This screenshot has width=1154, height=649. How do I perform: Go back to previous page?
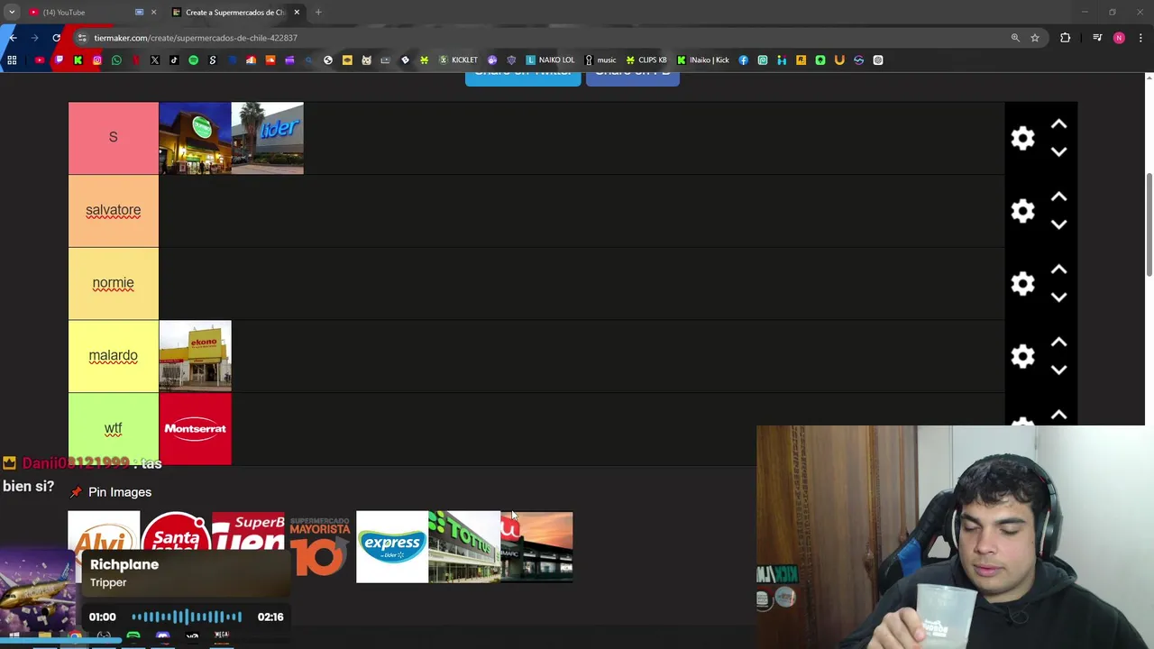(x=13, y=38)
